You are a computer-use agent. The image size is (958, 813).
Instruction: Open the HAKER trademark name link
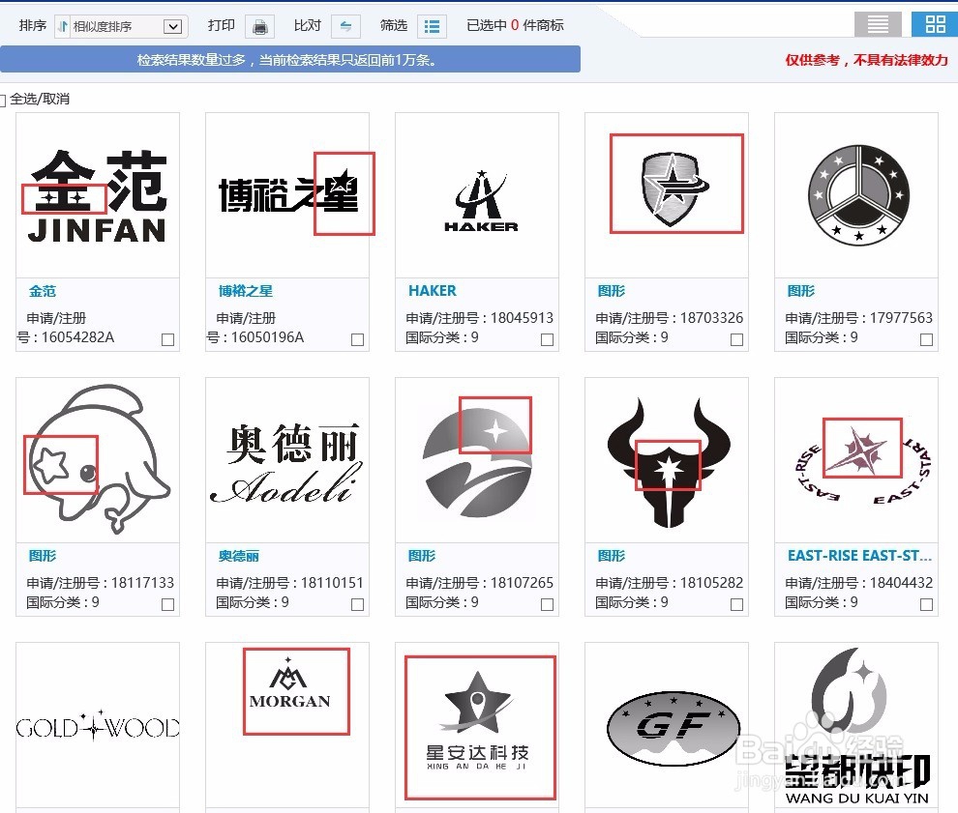click(432, 291)
